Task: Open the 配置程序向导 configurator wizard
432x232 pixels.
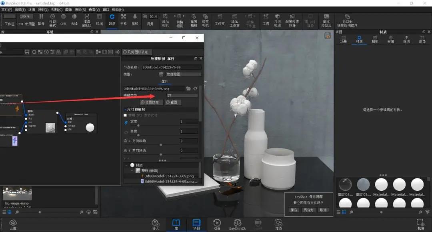Action: [x=292, y=20]
